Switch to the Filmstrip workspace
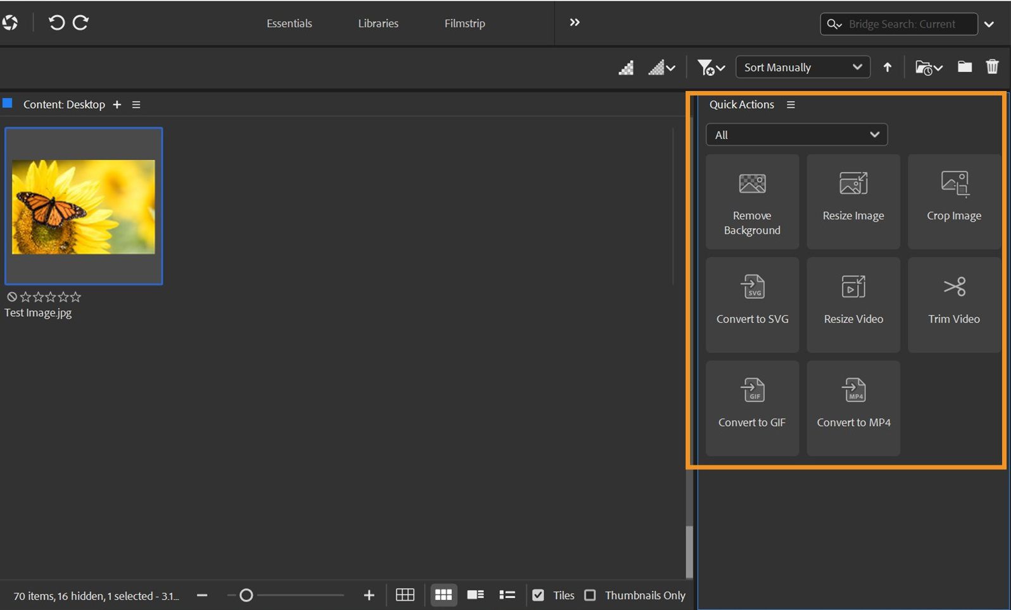Screen dimensions: 1011x610 465,23
